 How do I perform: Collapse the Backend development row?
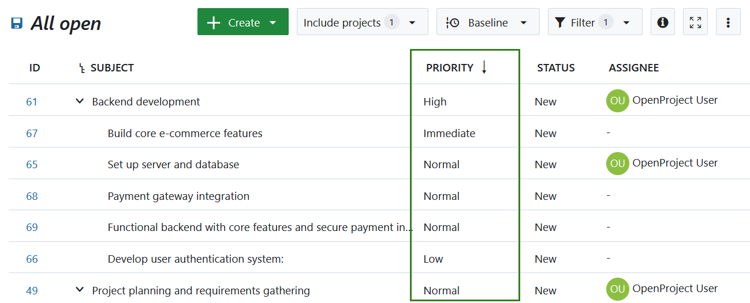point(80,101)
